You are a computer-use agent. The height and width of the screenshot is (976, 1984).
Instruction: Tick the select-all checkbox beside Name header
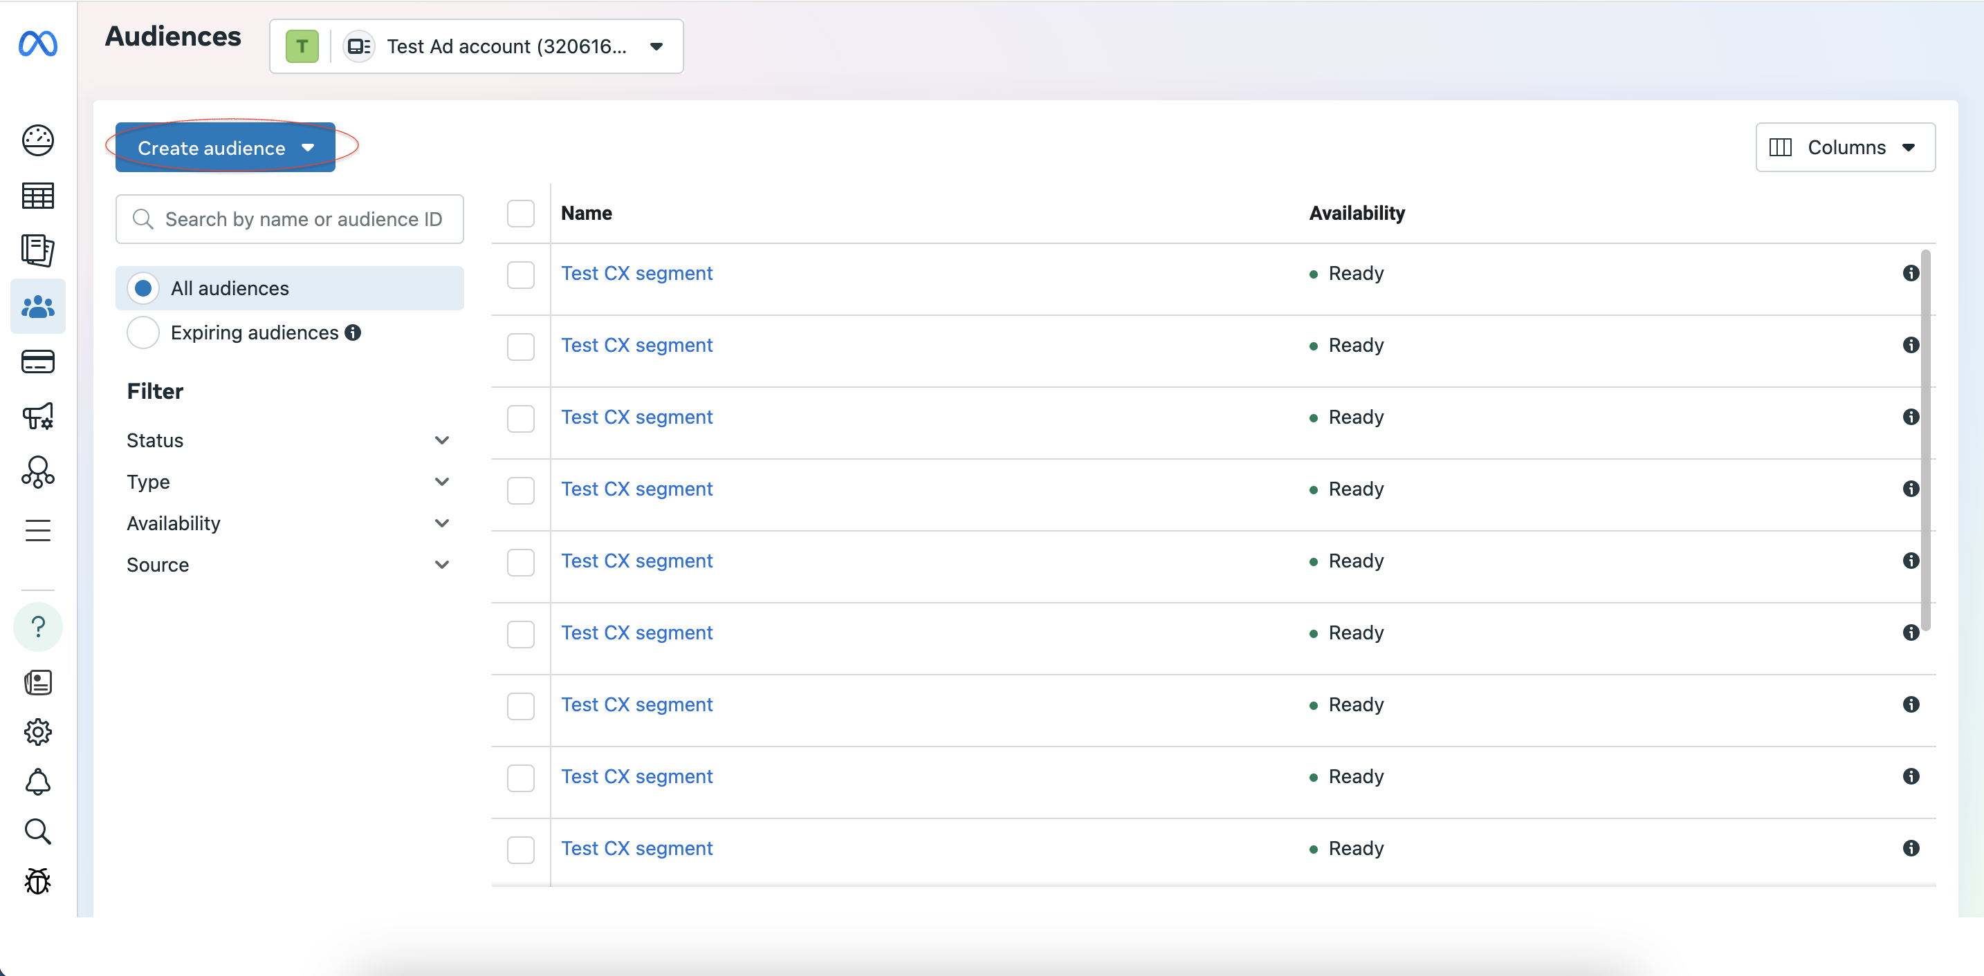click(x=521, y=213)
